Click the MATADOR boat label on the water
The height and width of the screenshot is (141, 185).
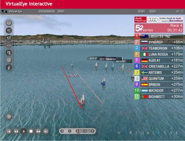[x=124, y=61]
